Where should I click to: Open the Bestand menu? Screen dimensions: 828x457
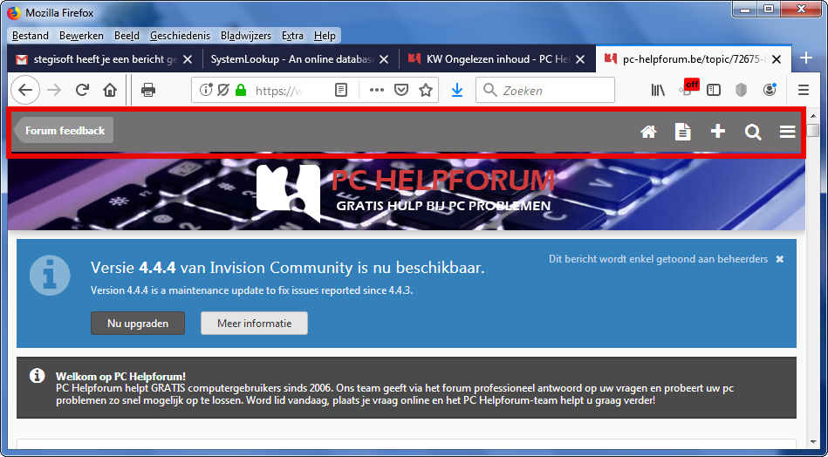(30, 36)
